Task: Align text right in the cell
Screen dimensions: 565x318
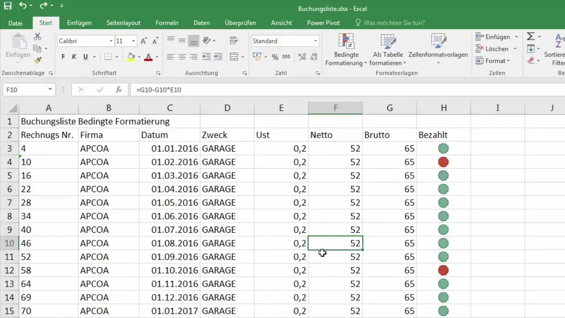Action: click(x=193, y=57)
